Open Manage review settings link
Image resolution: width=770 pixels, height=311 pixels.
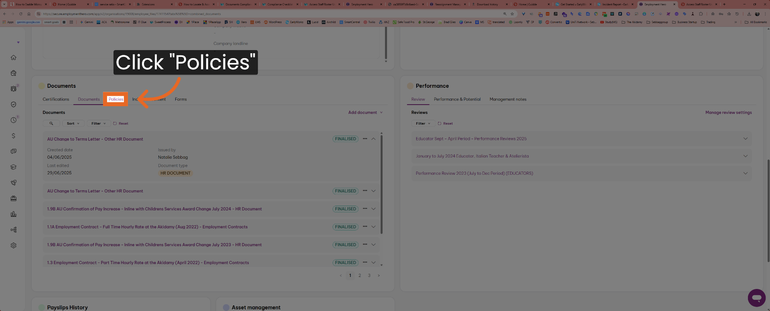pos(728,113)
